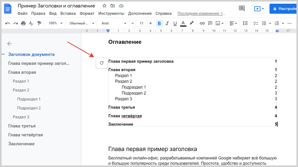
Task: Apply a numbered list
Action: coord(277,23)
